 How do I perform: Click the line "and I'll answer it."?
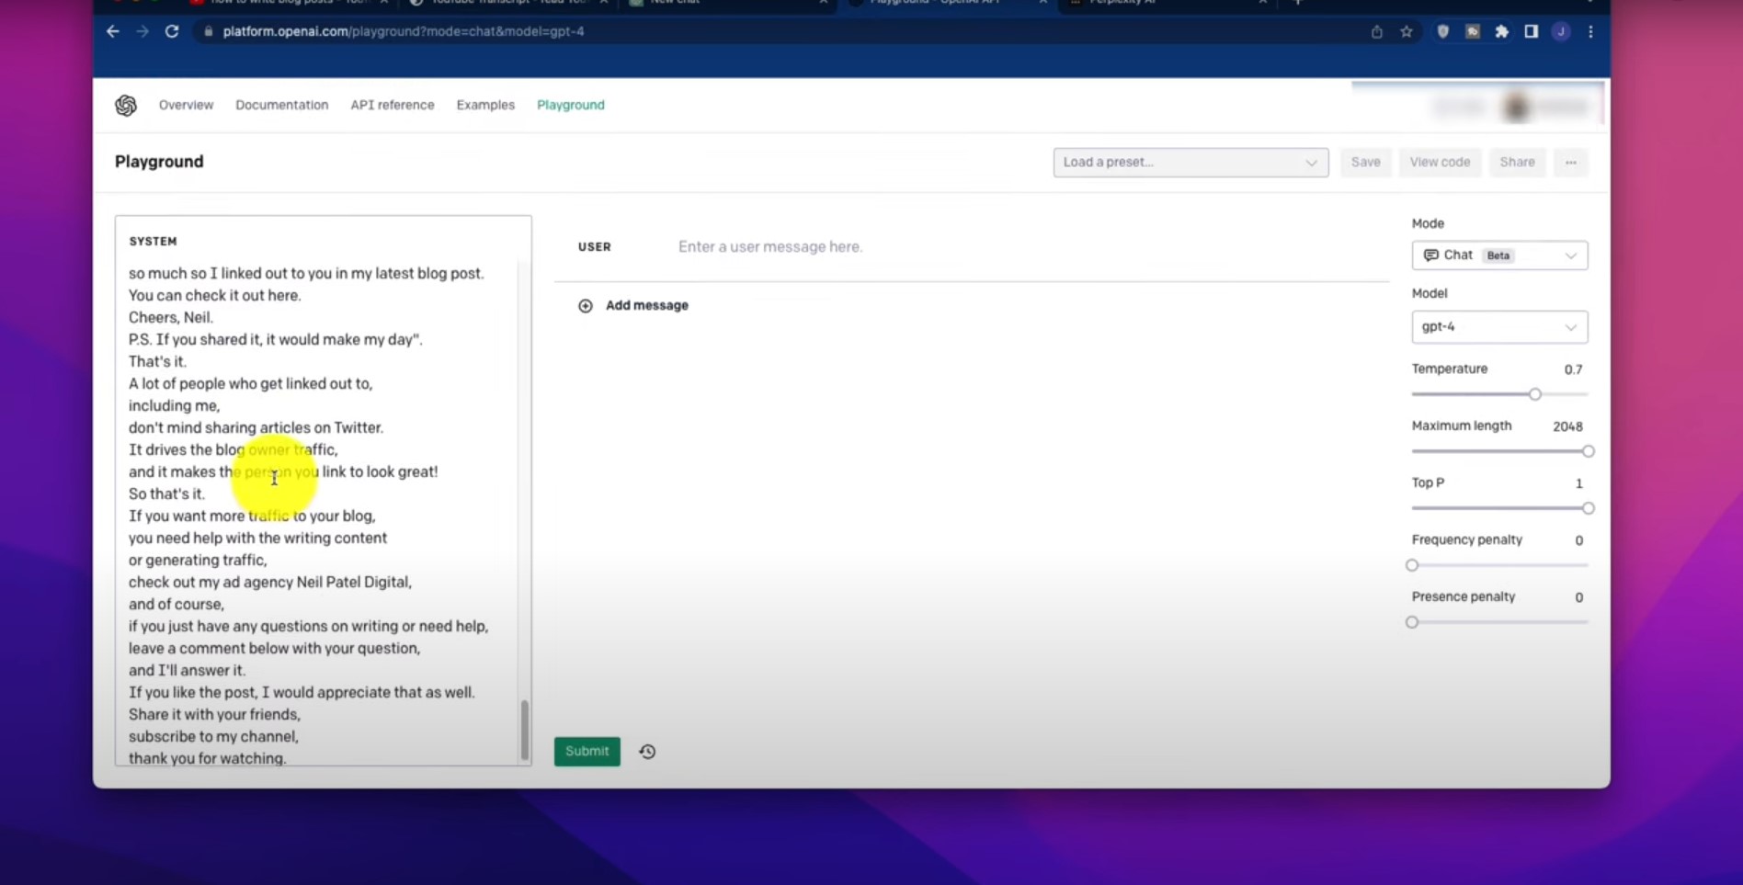(188, 670)
